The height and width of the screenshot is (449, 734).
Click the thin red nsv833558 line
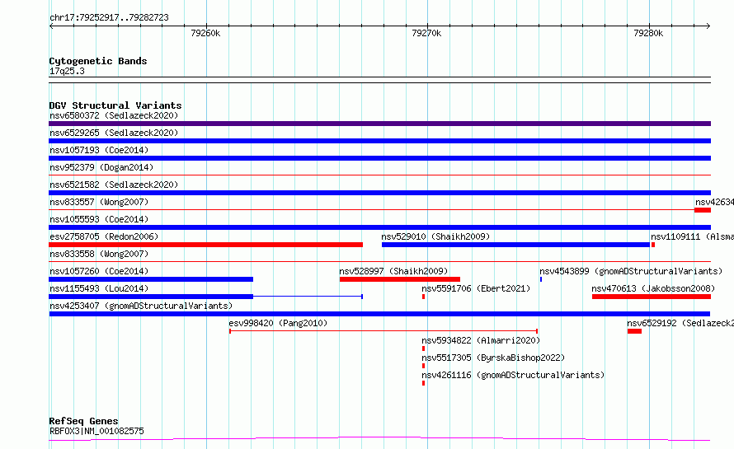coord(379,262)
